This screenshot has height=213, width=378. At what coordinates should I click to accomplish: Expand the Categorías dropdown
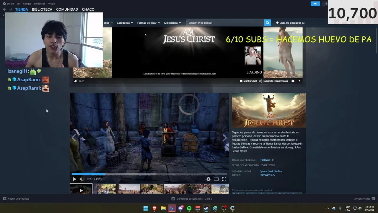[x=125, y=23]
